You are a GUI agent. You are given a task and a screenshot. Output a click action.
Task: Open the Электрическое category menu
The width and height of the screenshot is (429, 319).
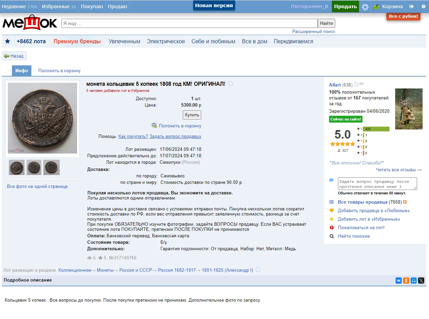click(166, 42)
